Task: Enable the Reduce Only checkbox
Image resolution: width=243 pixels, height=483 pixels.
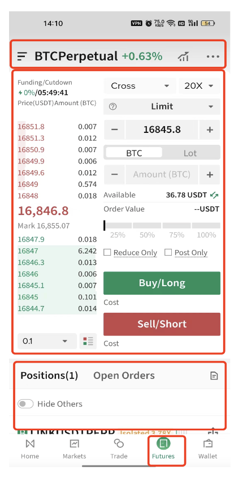Action: click(107, 253)
